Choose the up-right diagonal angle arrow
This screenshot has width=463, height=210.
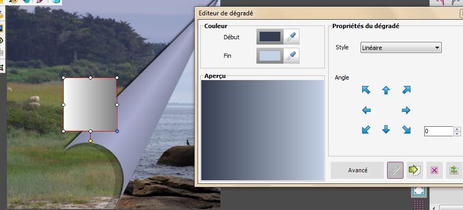[x=406, y=90]
